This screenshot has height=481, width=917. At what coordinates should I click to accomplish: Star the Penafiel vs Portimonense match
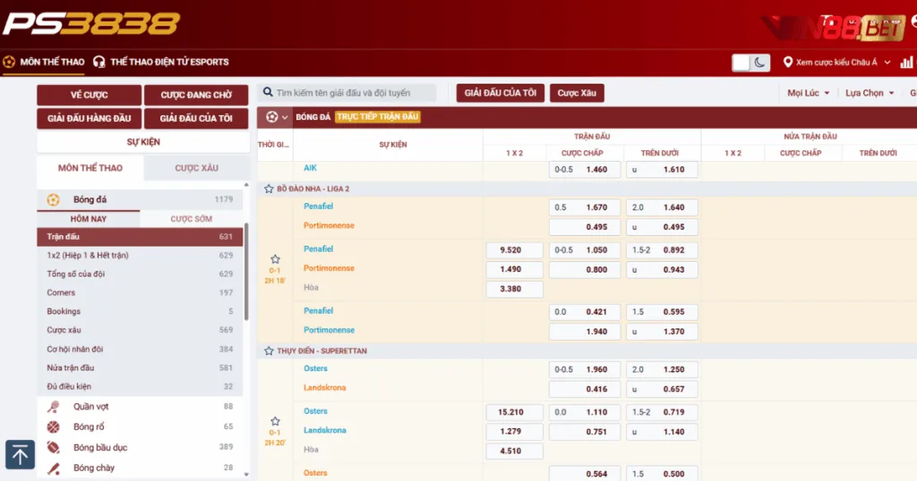point(275,259)
